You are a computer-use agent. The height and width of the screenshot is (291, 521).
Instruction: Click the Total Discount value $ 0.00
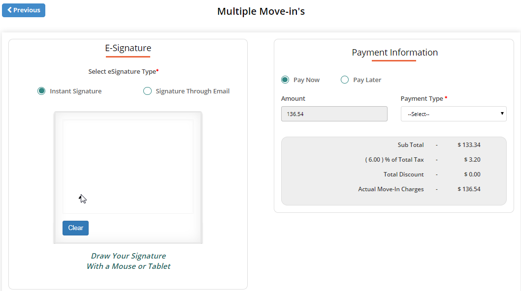[472, 174]
